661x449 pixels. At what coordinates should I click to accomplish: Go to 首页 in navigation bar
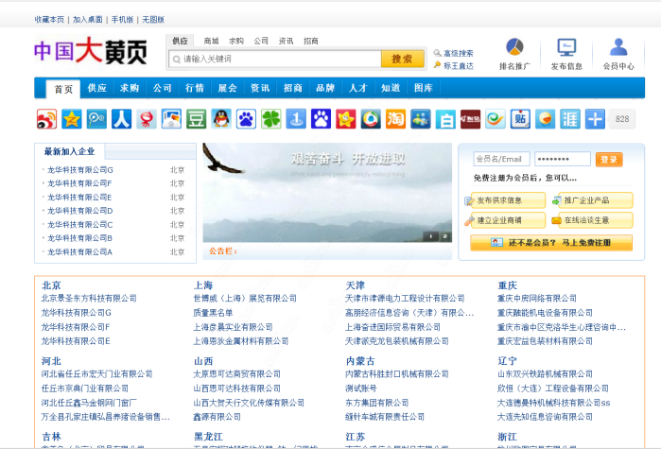(x=63, y=89)
